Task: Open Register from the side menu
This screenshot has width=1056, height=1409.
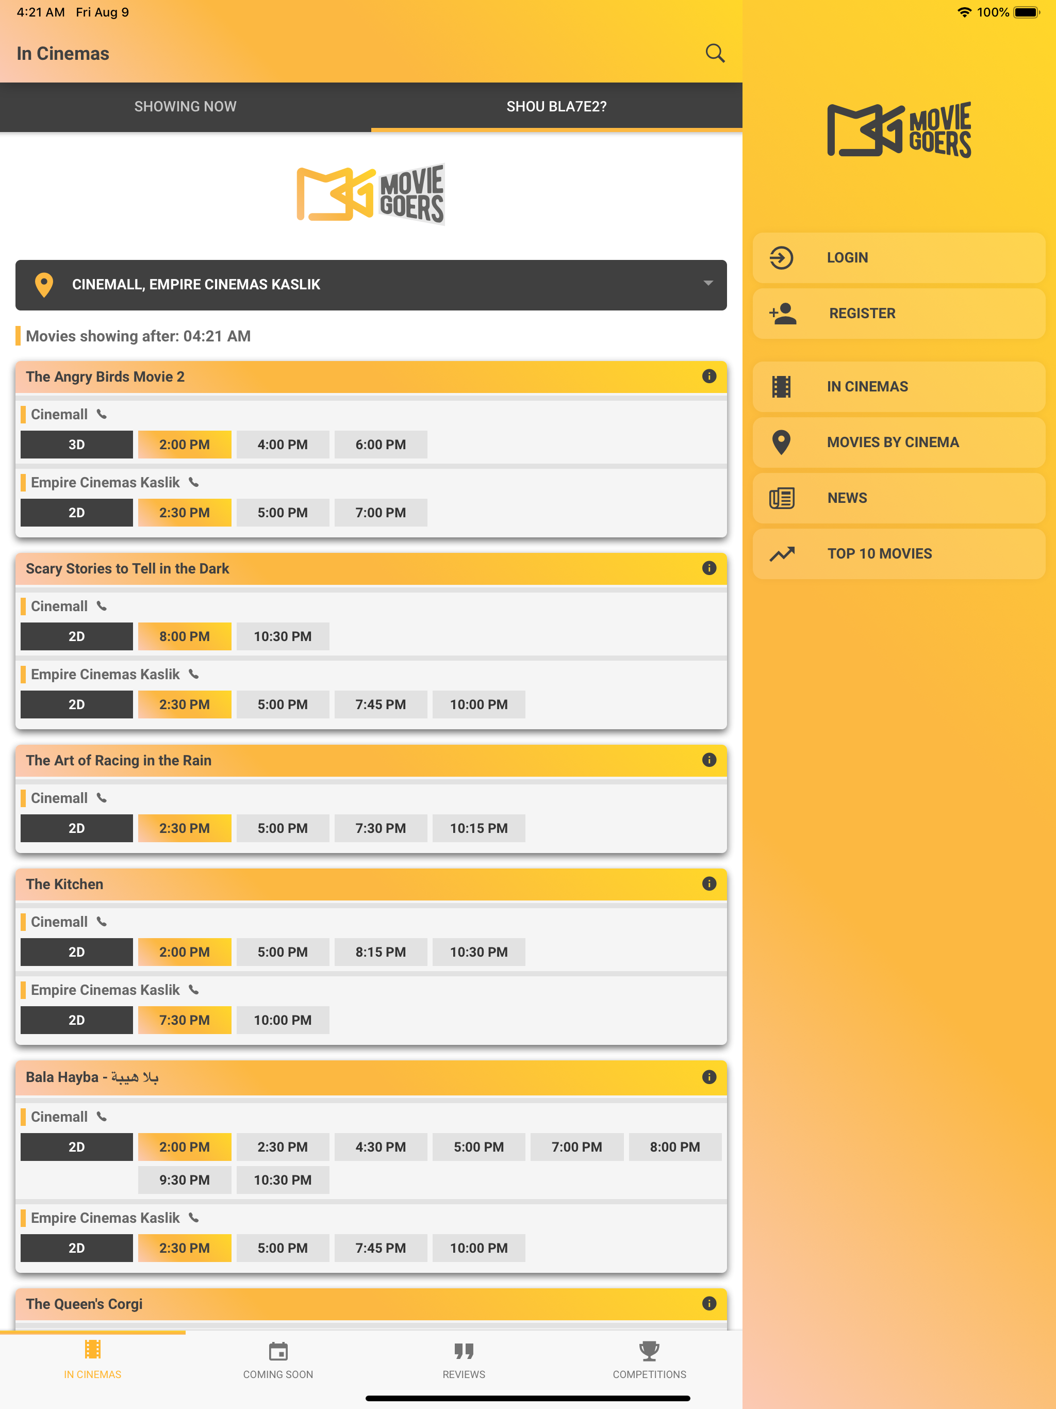Action: tap(899, 314)
